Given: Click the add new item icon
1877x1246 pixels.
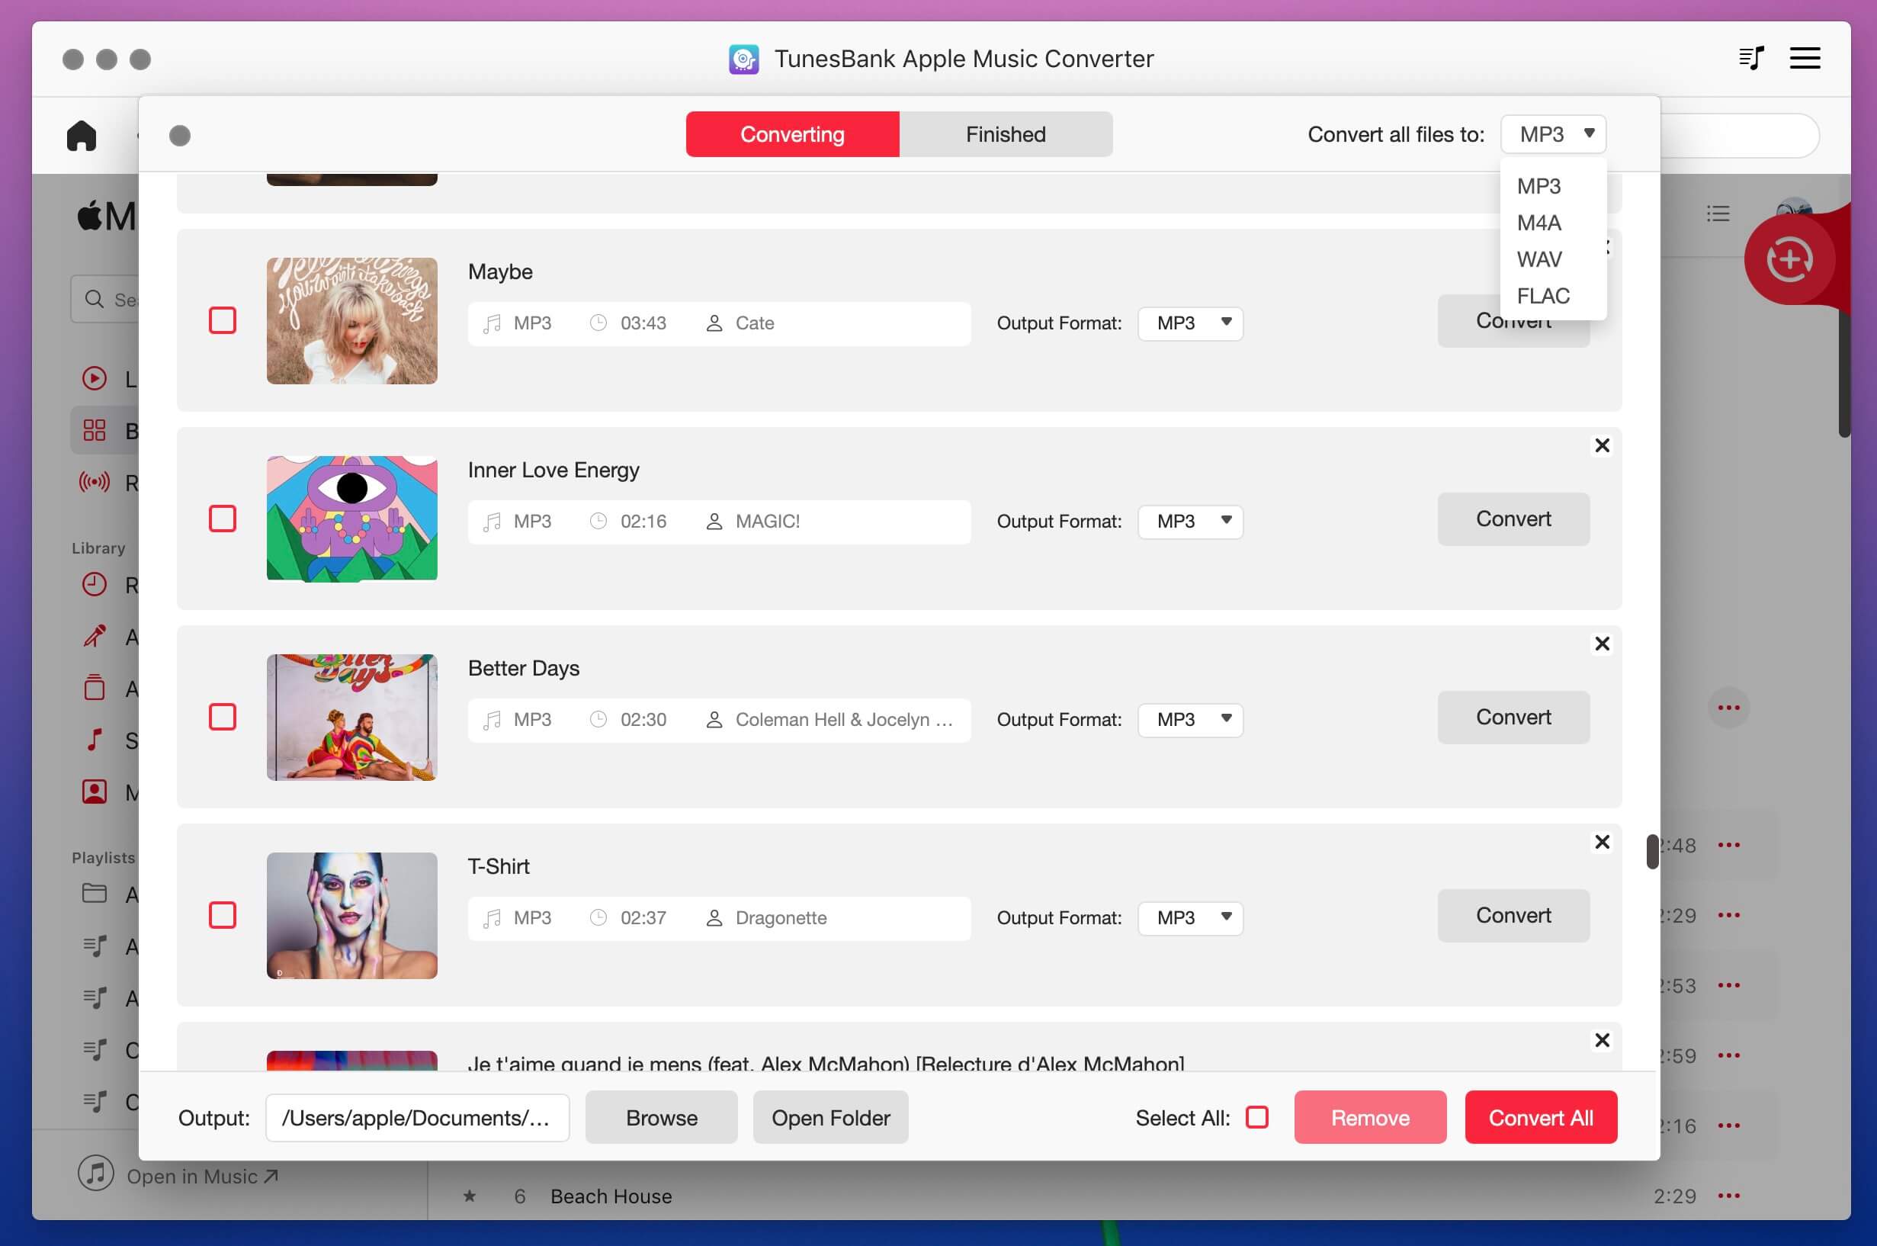Looking at the screenshot, I should pyautogui.click(x=1792, y=259).
